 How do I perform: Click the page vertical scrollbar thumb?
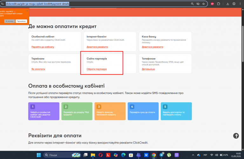point(243,44)
